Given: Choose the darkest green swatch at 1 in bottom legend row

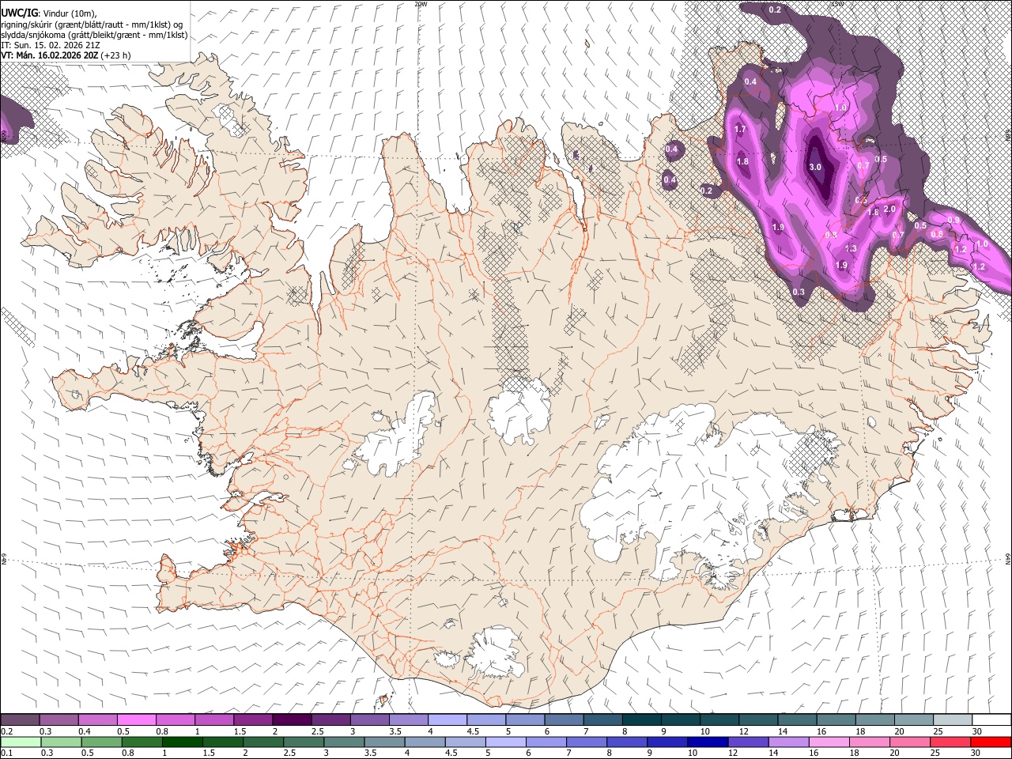Looking at the screenshot, I should coord(182,742).
